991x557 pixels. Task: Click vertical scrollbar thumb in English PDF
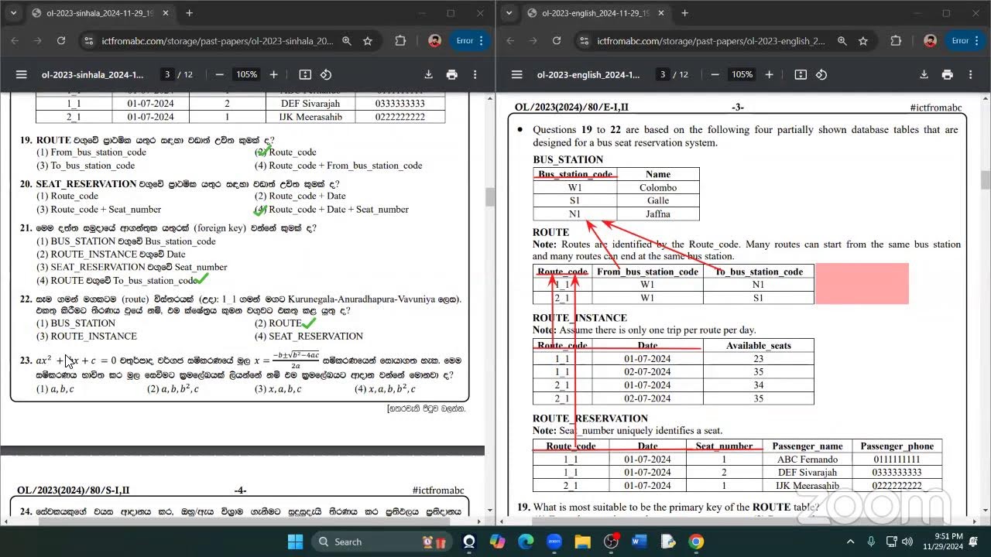[986, 179]
